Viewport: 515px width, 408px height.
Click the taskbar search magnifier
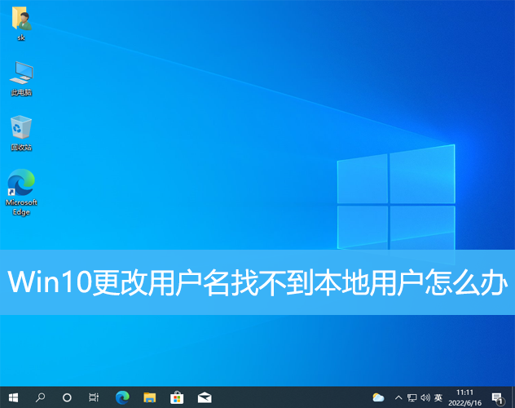click(x=40, y=397)
